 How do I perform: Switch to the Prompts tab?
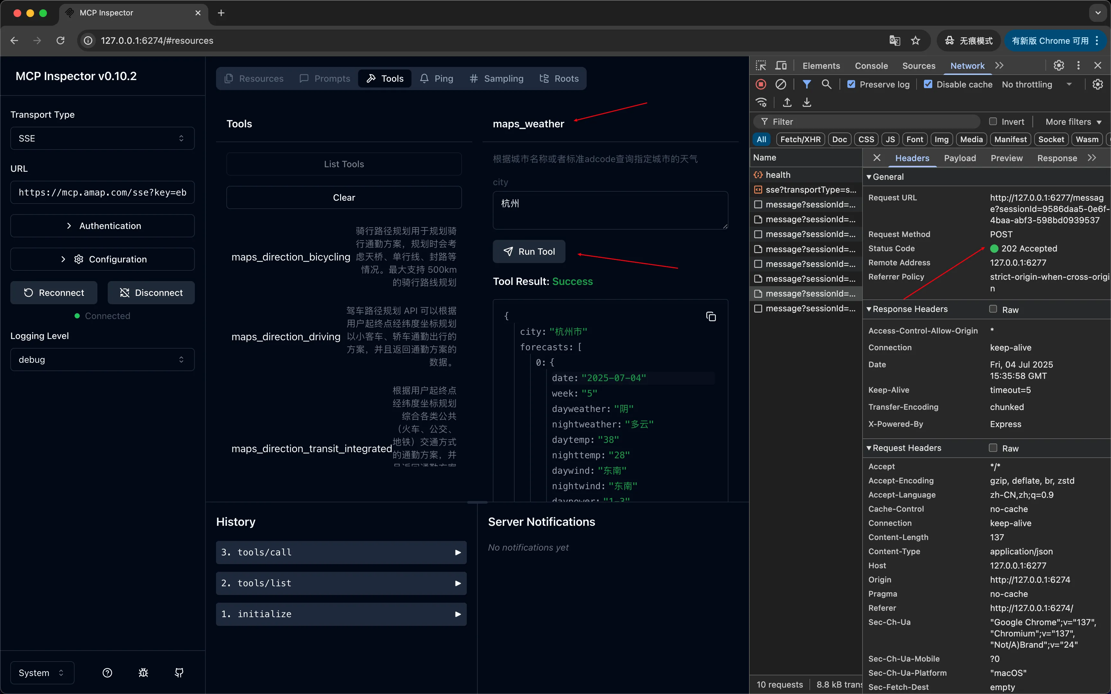point(325,78)
